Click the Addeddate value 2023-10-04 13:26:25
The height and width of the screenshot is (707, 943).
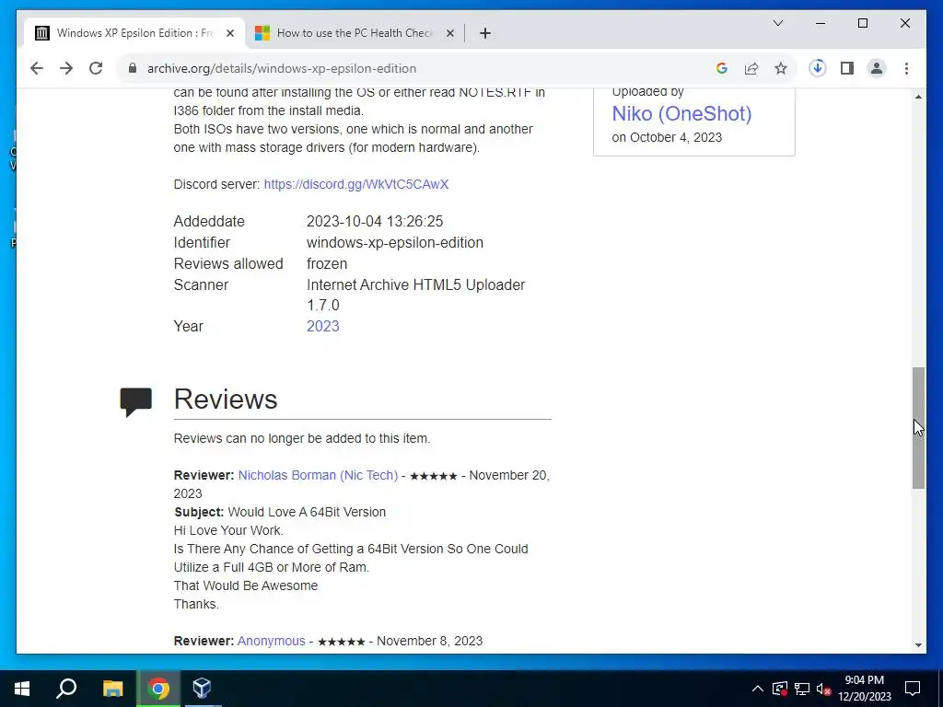[x=375, y=221]
